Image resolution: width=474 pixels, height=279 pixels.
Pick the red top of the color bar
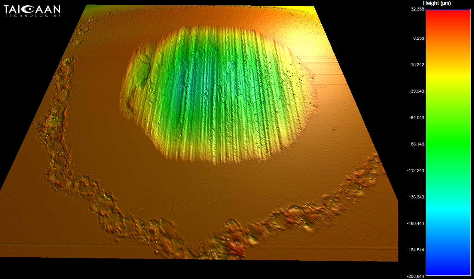[x=448, y=15]
